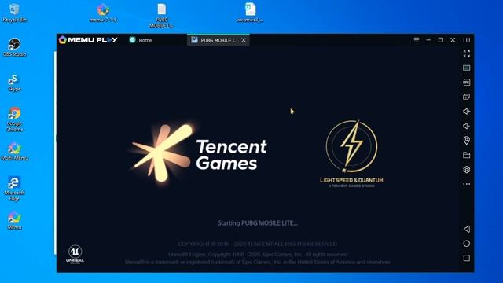Viewport: 503px width, 283px height.
Task: Open the memu-7-1-6 installer on desktop
Action: pyautogui.click(x=103, y=13)
